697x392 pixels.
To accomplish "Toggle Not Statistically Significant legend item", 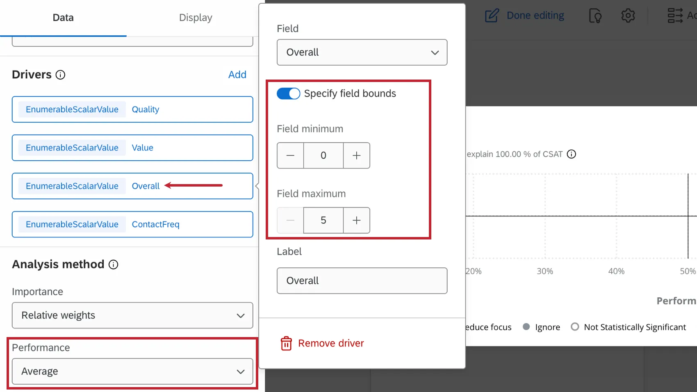I will (x=629, y=327).
